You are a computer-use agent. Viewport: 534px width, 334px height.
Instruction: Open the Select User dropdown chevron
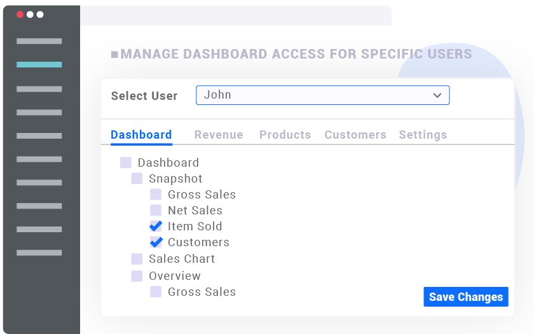click(x=437, y=95)
